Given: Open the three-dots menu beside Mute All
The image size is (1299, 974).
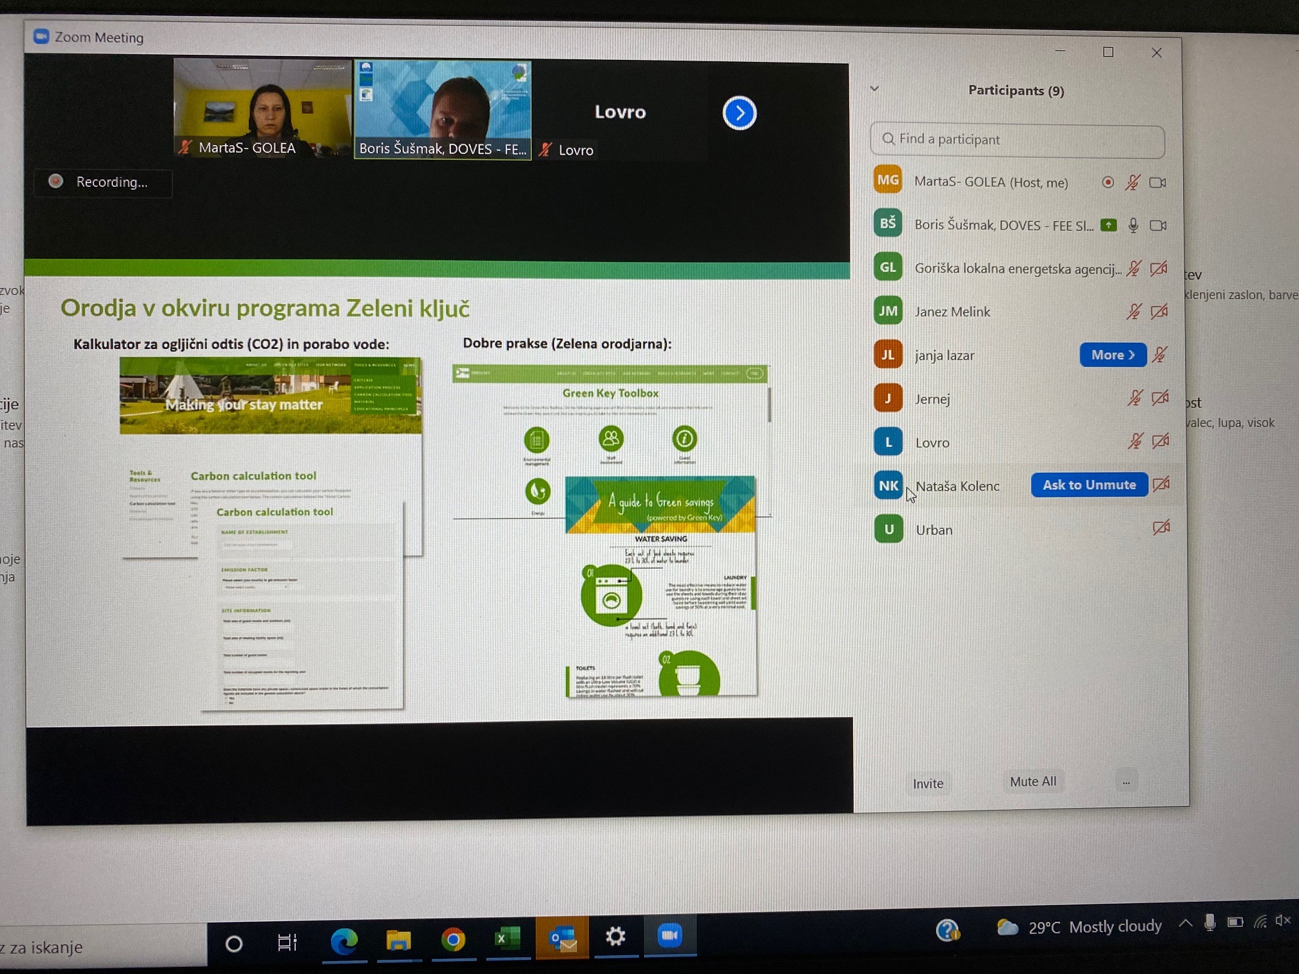Looking at the screenshot, I should pyautogui.click(x=1126, y=783).
